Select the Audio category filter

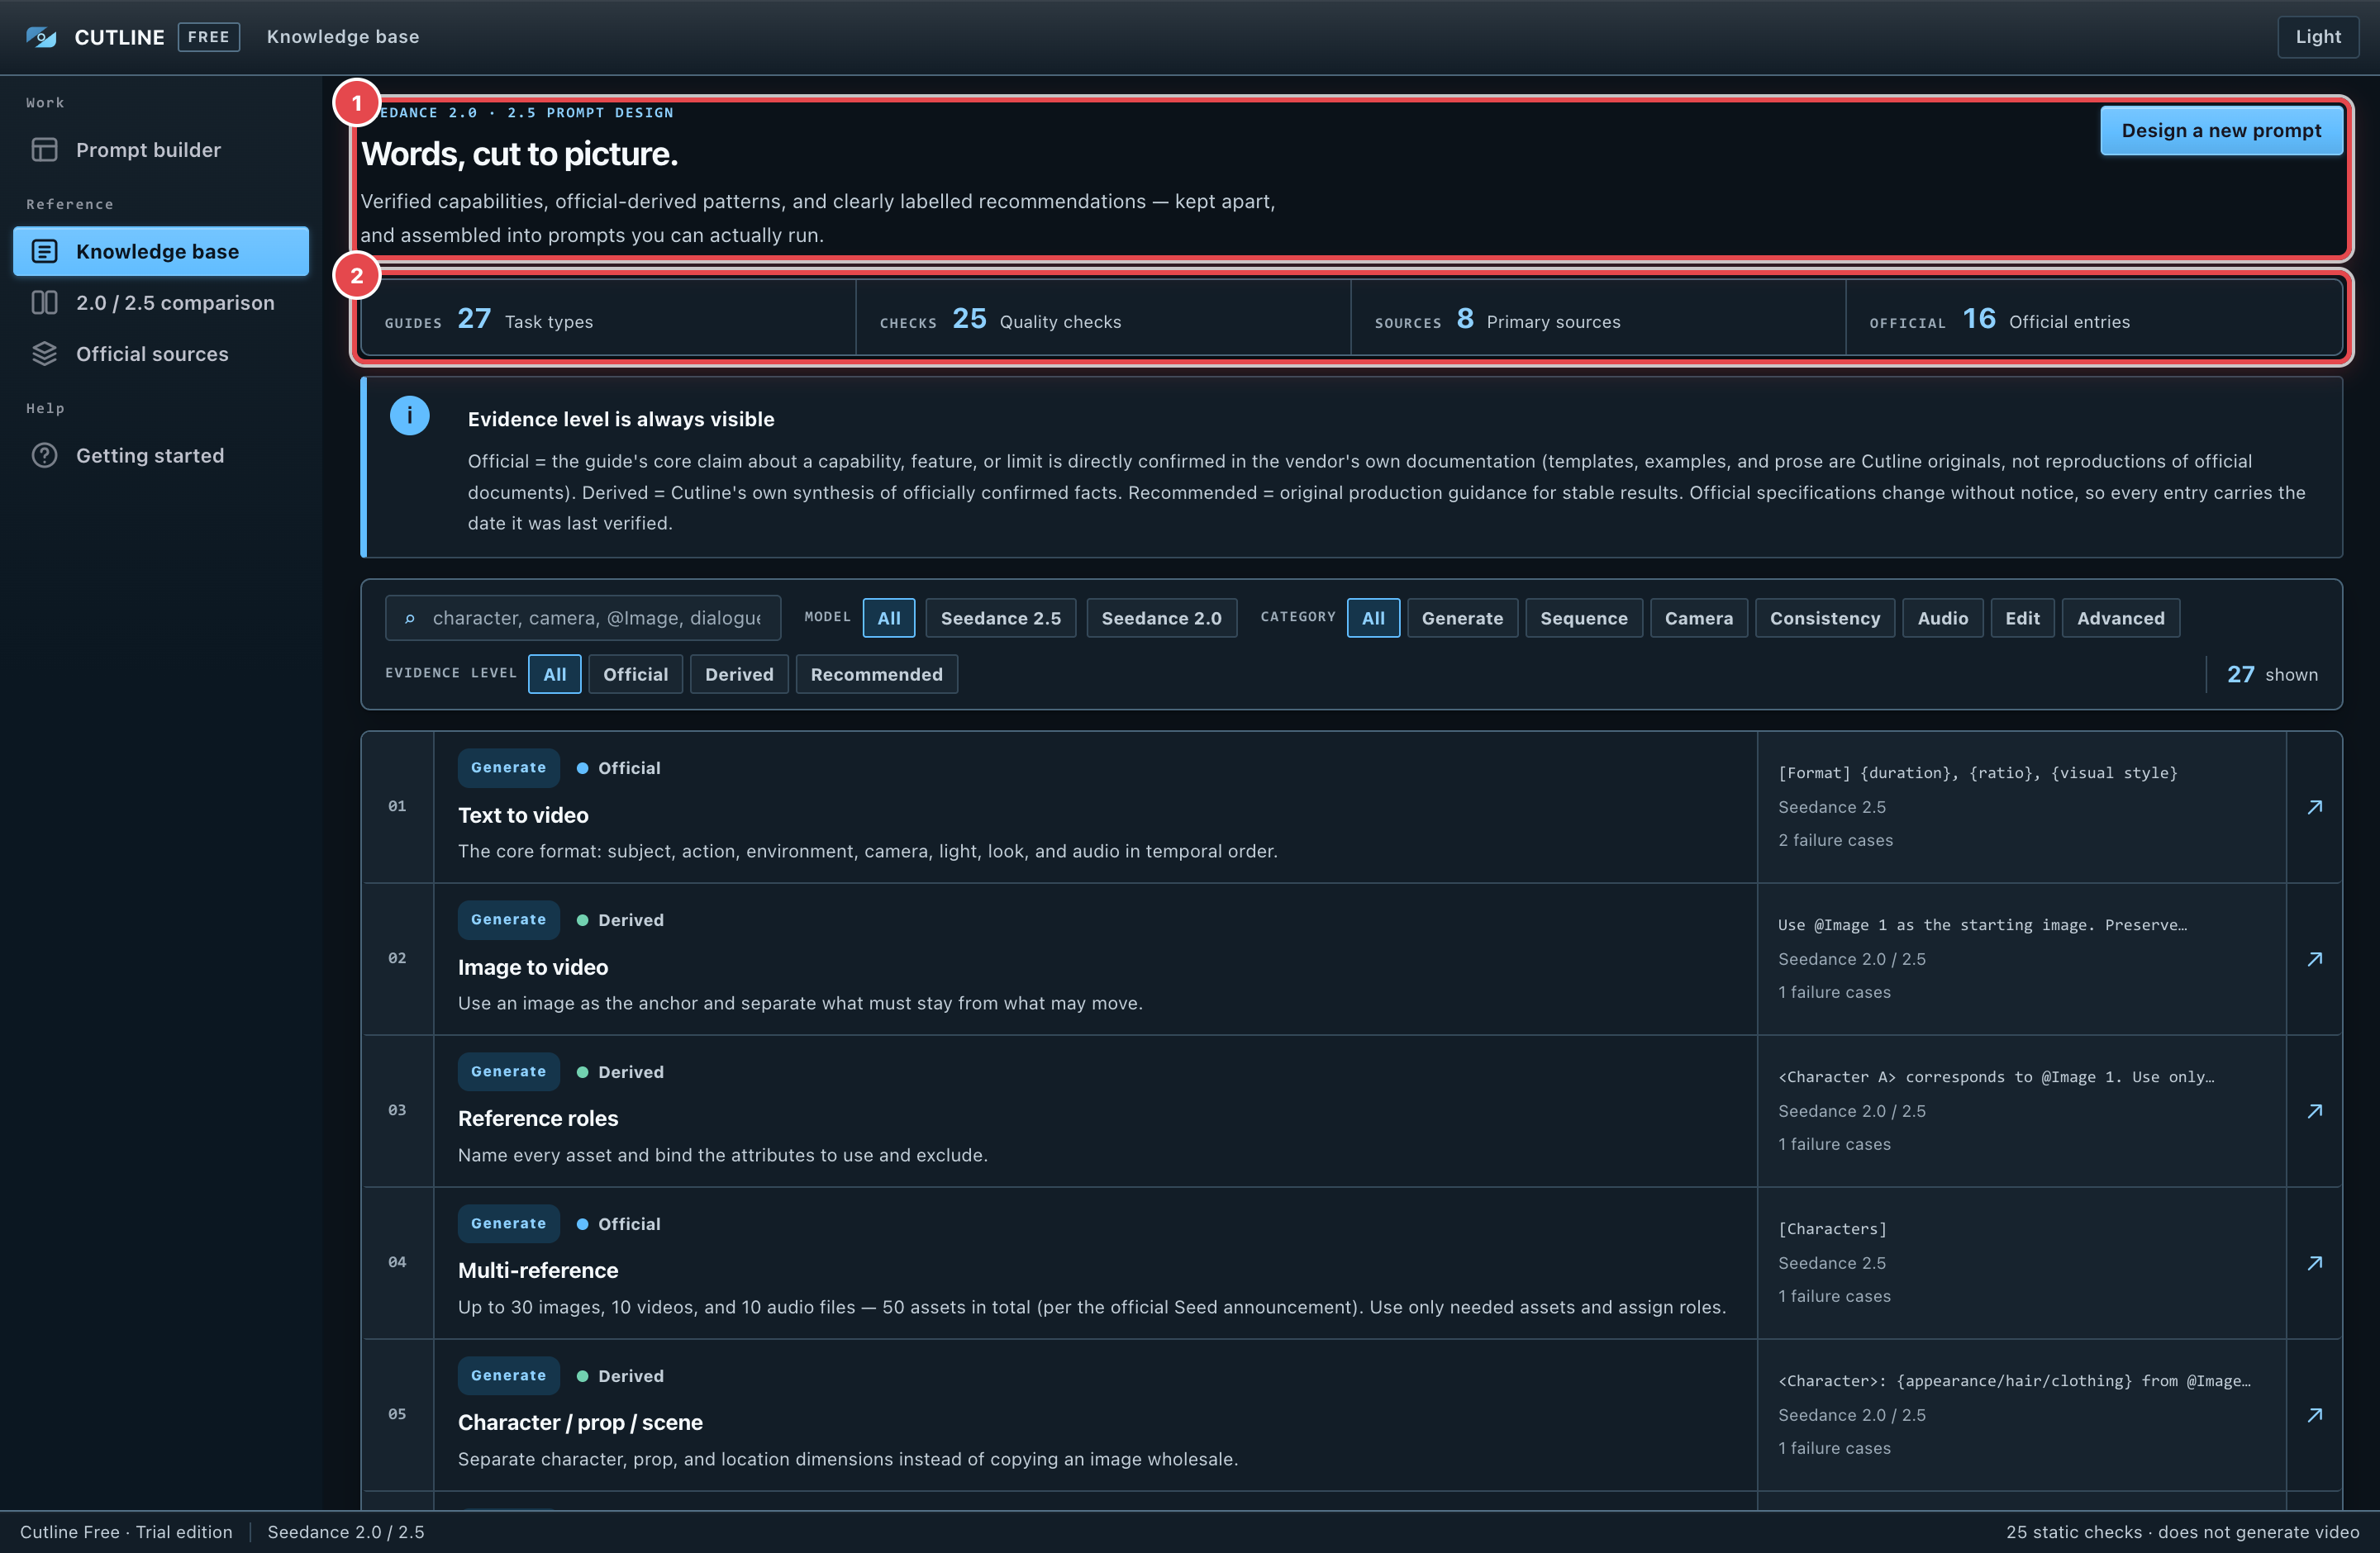tap(1943, 619)
